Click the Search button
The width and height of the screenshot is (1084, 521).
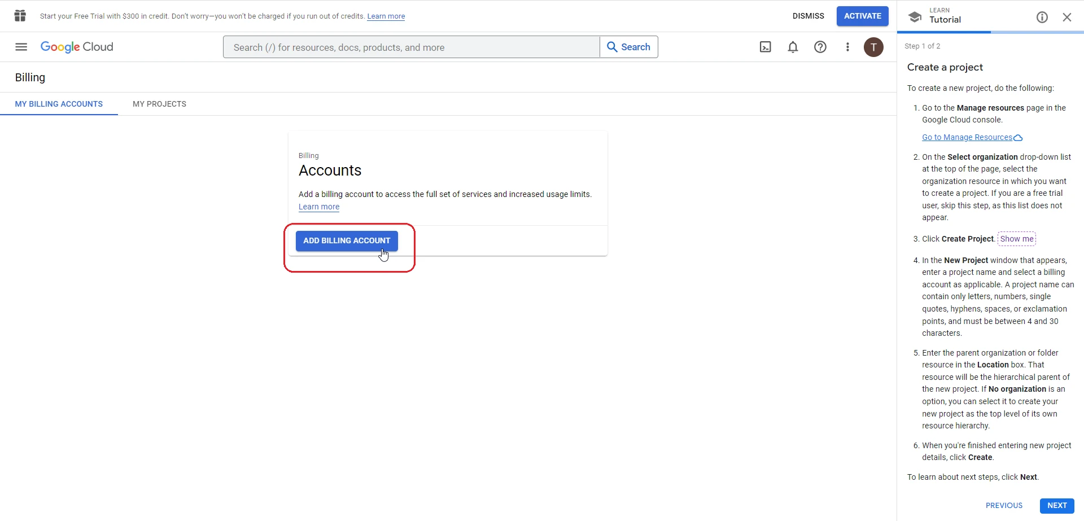click(x=628, y=47)
